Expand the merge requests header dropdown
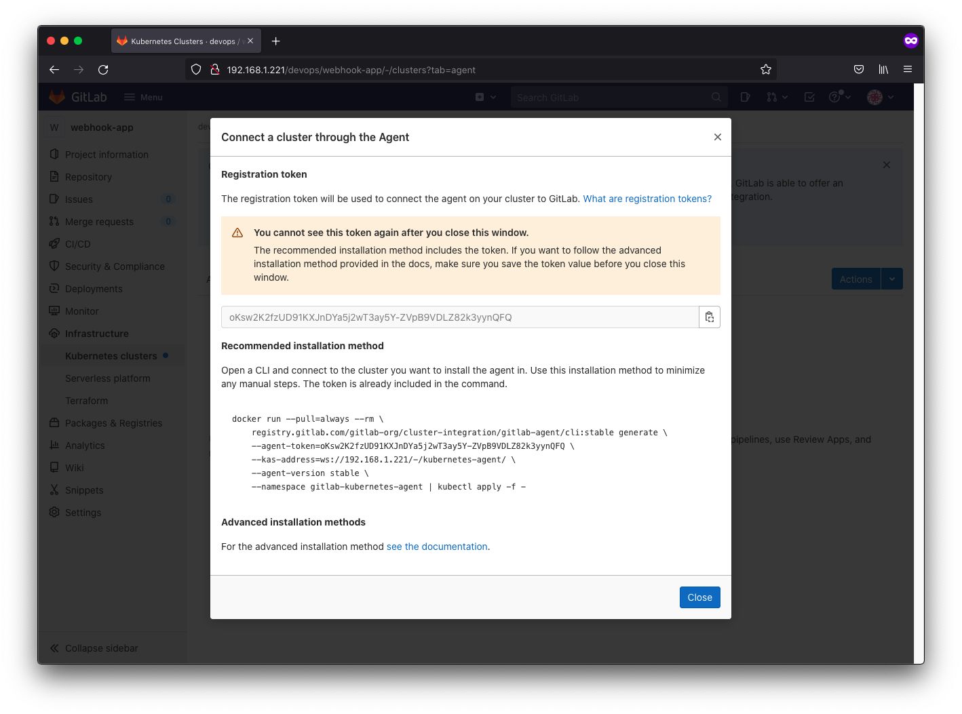 777,98
